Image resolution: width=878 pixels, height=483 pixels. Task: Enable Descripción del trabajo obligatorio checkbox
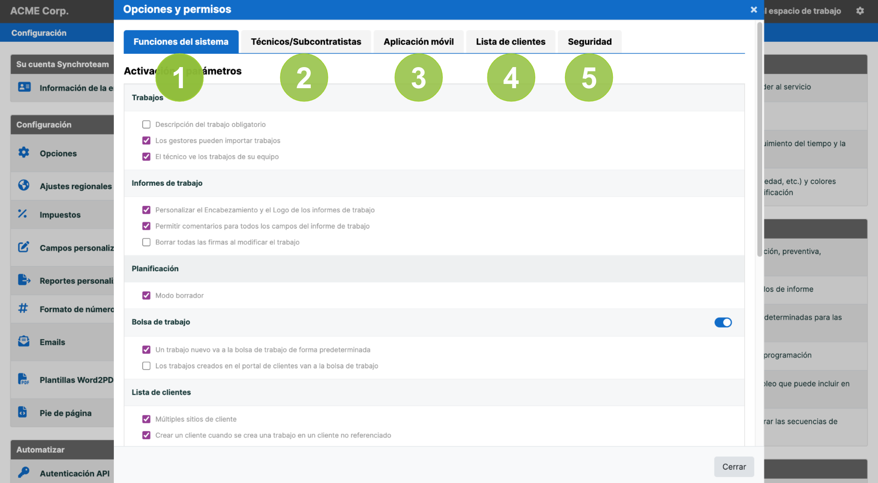146,124
